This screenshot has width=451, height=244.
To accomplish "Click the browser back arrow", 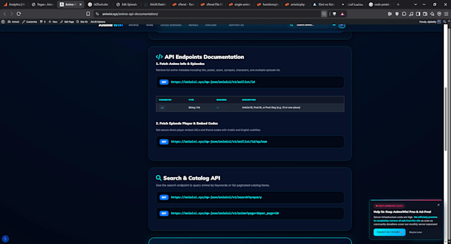I will (x=5, y=14).
